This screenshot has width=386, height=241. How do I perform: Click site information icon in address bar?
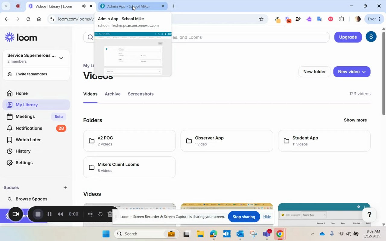[x=52, y=19]
